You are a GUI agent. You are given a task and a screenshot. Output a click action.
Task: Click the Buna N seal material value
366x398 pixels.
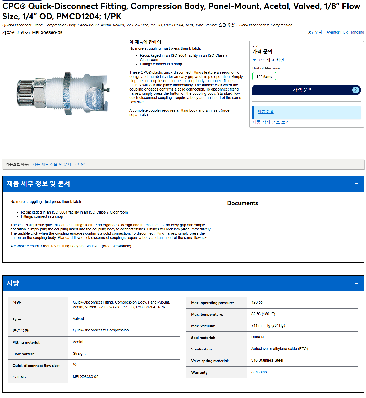pos(258,337)
